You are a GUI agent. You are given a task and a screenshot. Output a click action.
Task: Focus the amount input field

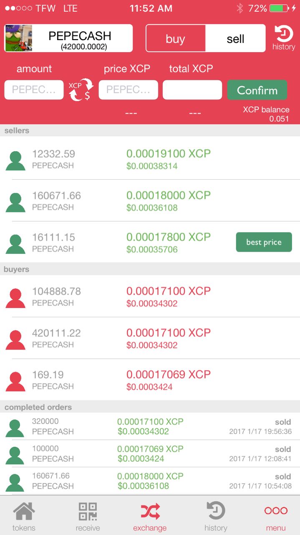coord(34,90)
